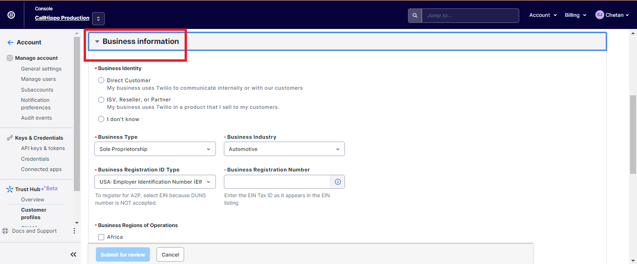
Task: Click the CJ user avatar icon
Action: (600, 15)
